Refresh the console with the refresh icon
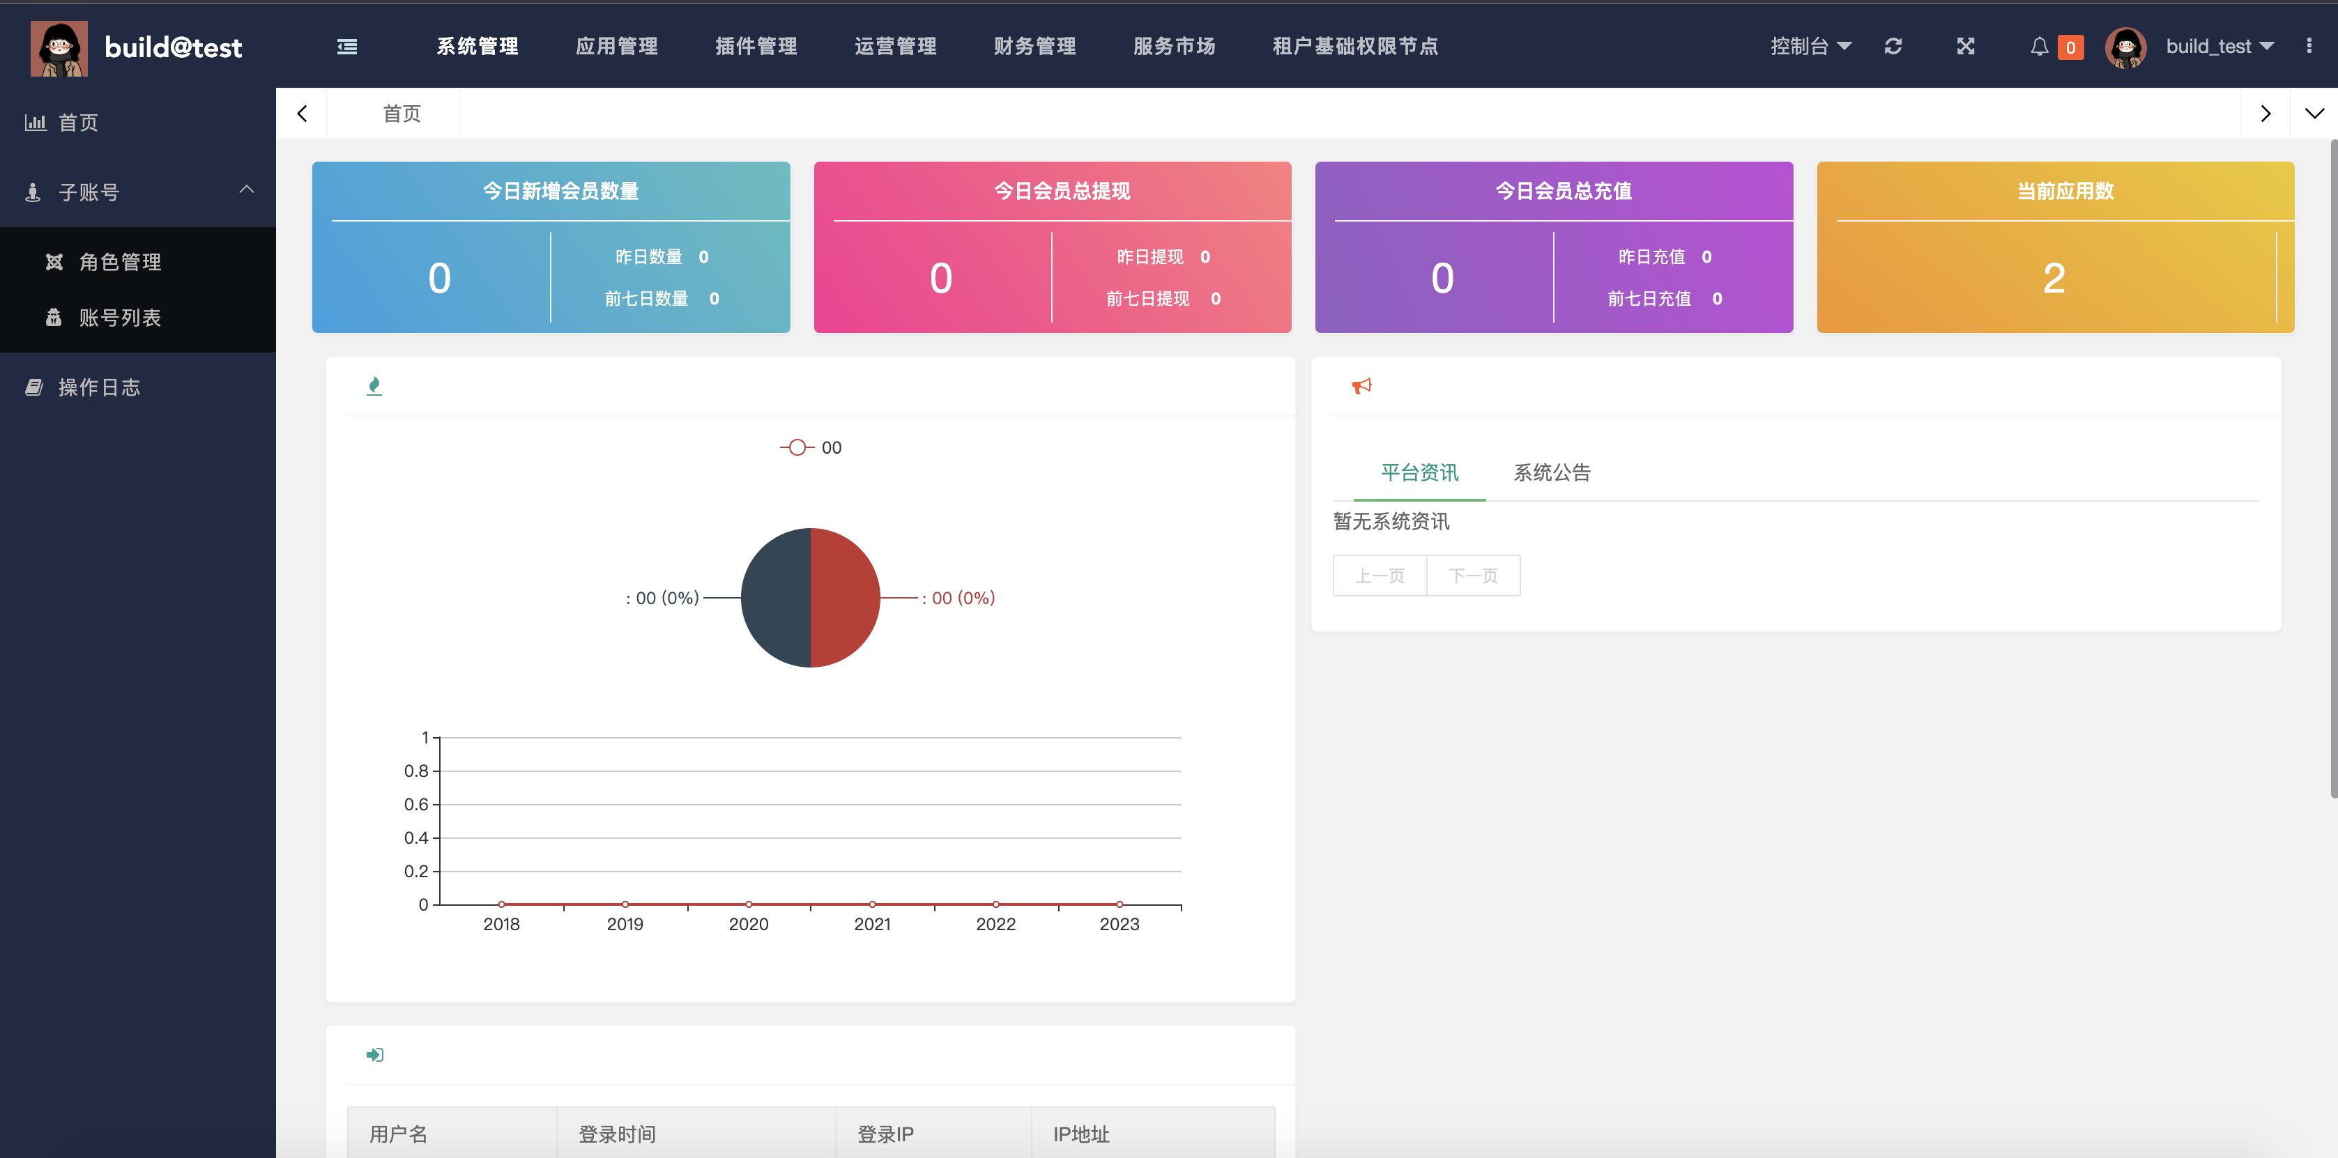The height and width of the screenshot is (1158, 2338). tap(1894, 45)
